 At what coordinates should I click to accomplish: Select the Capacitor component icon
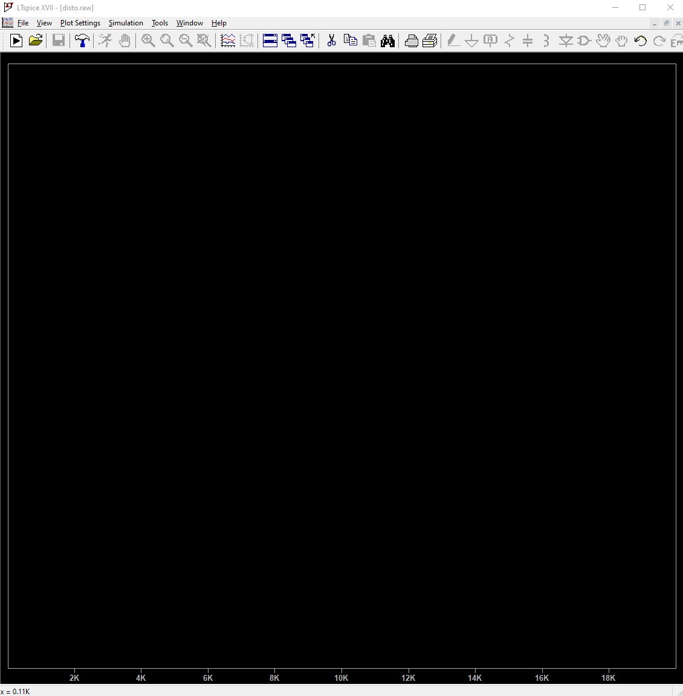click(528, 41)
